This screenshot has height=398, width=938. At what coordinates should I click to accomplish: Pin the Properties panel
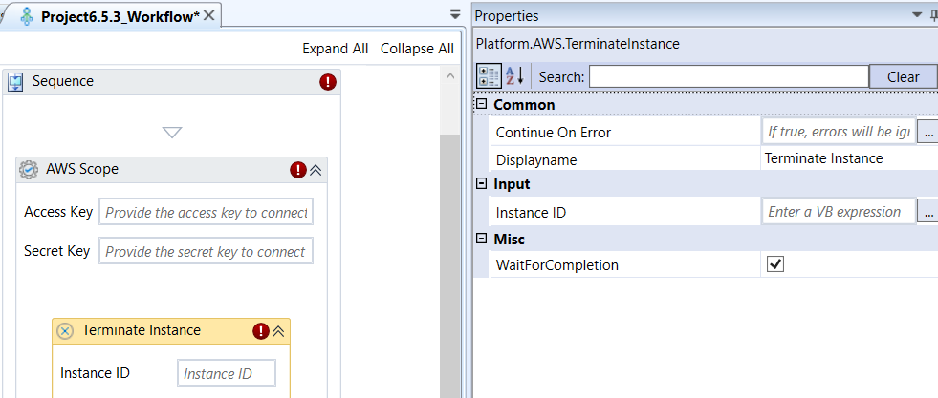point(932,16)
